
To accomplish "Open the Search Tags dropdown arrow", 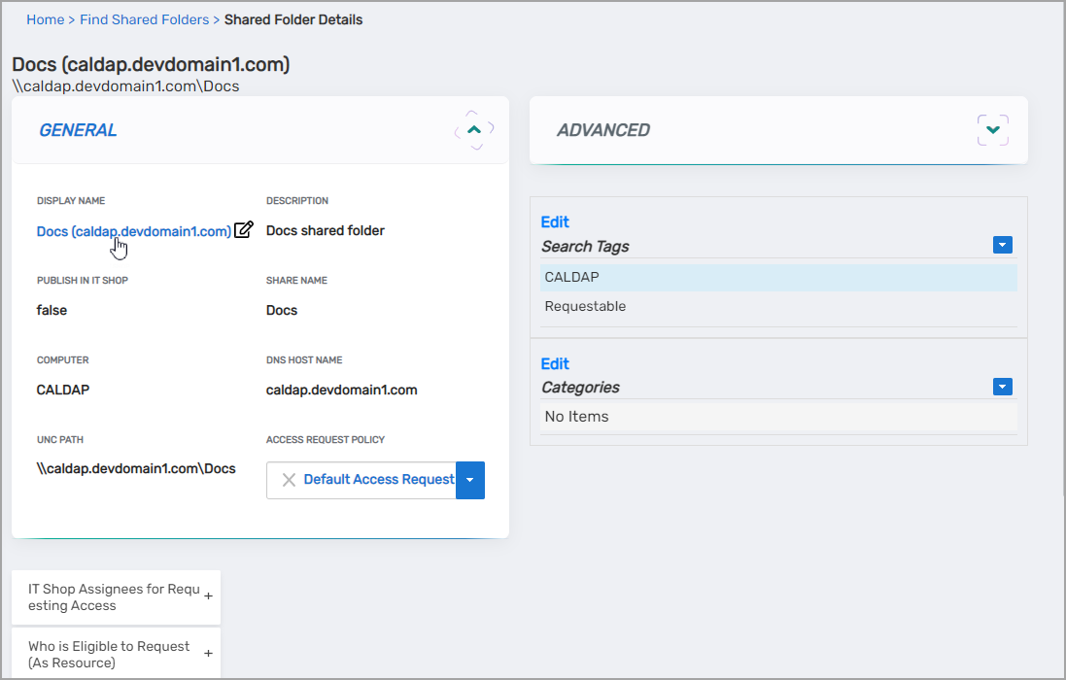I will coord(1003,246).
